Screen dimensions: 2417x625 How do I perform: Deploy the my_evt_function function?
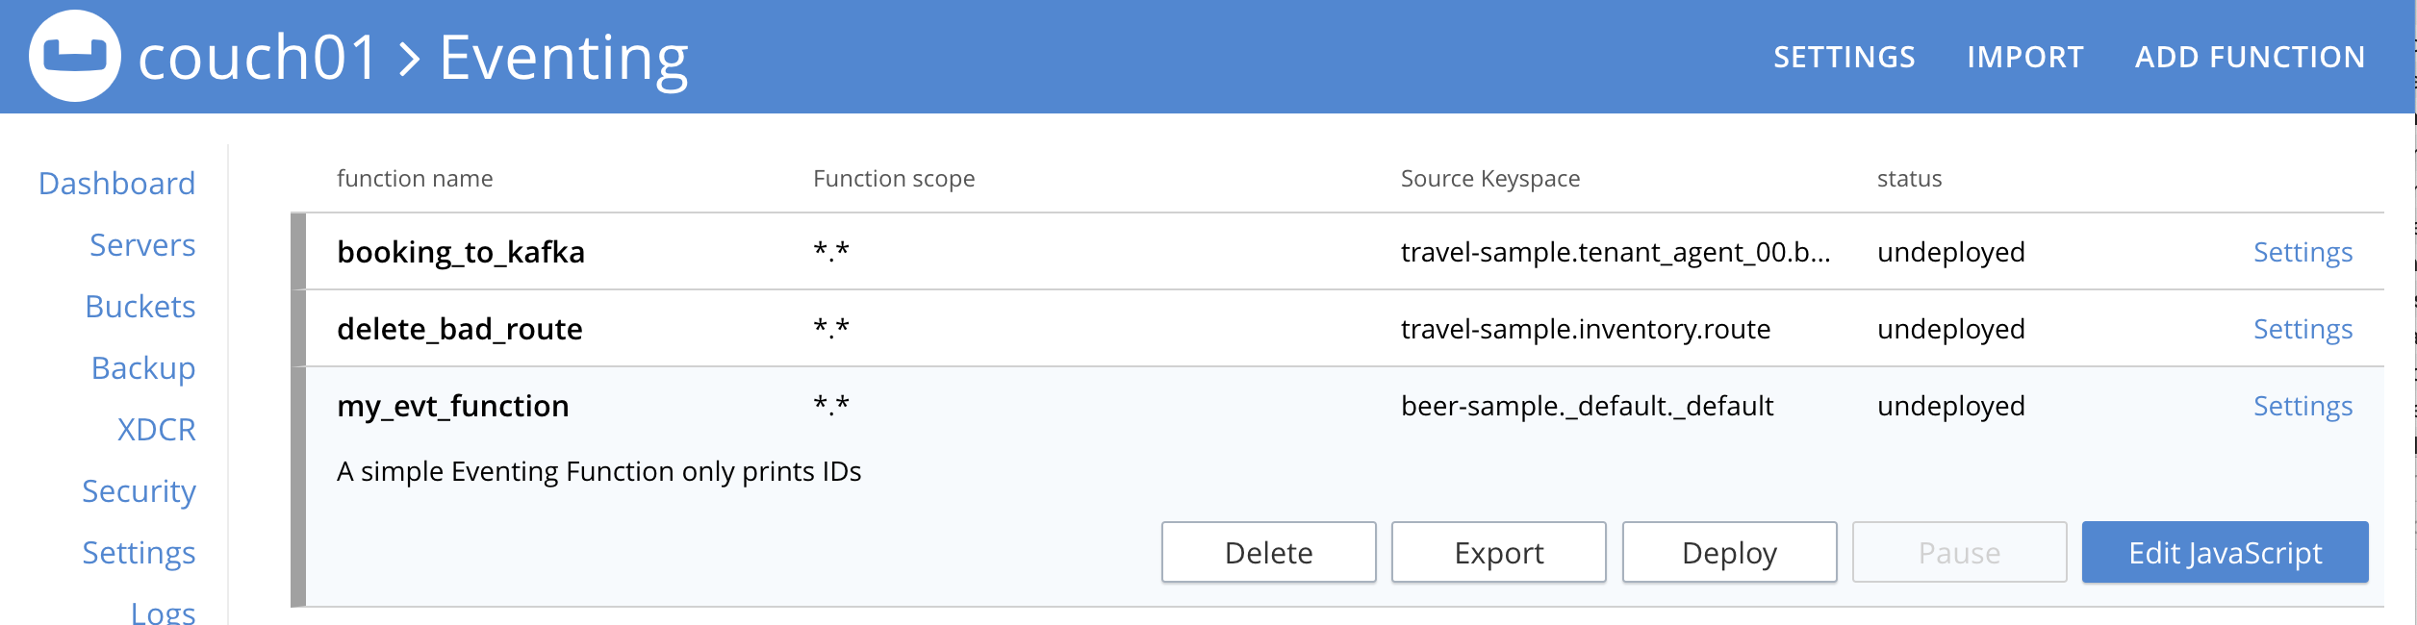(1729, 553)
